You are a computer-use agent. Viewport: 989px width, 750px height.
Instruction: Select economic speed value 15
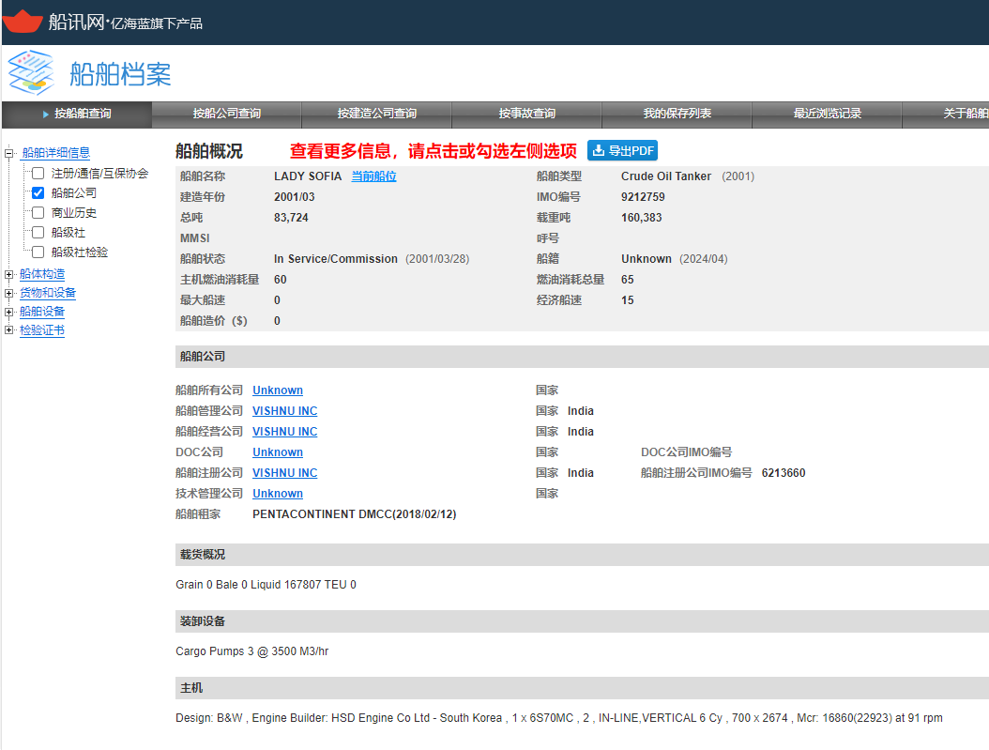(x=628, y=300)
